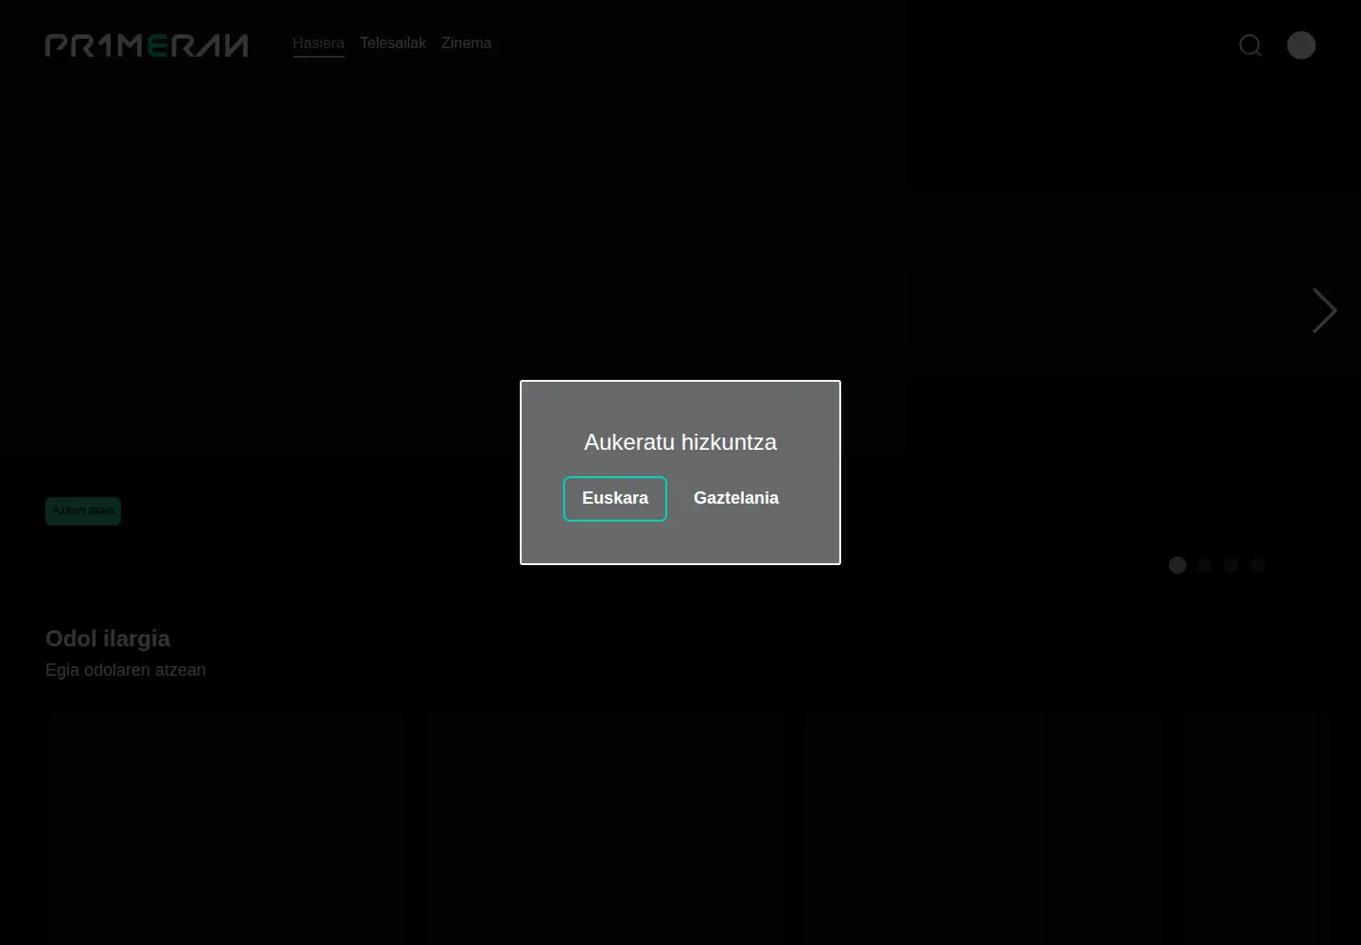
Task: Click the 'Egia odolaren atzean' subtitle
Action: click(x=126, y=670)
